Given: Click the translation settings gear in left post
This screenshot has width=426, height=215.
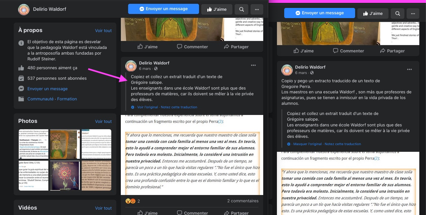Looking at the screenshot, I should pos(133,107).
